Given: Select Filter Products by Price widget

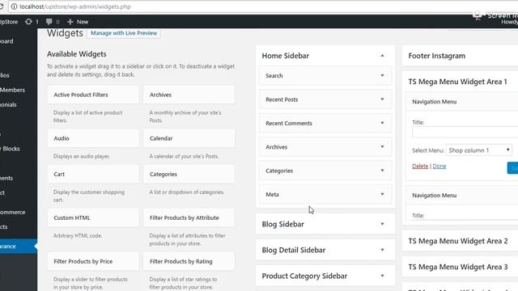Looking at the screenshot, I should point(93,261).
